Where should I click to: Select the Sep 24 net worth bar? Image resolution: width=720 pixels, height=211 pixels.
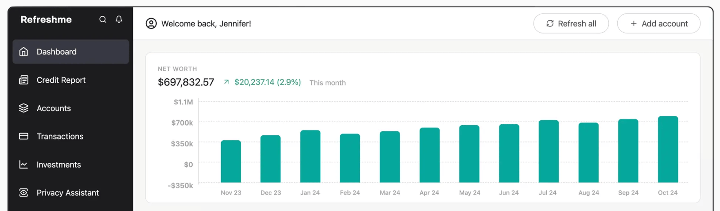pos(628,151)
